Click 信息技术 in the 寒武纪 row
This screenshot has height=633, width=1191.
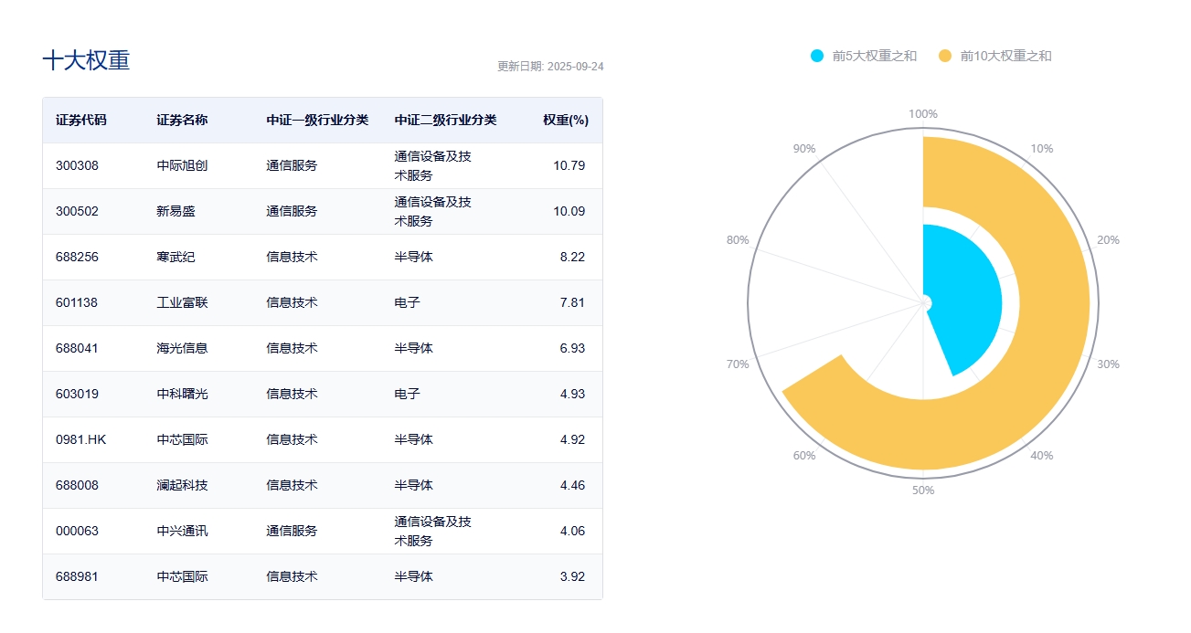pyautogui.click(x=292, y=257)
